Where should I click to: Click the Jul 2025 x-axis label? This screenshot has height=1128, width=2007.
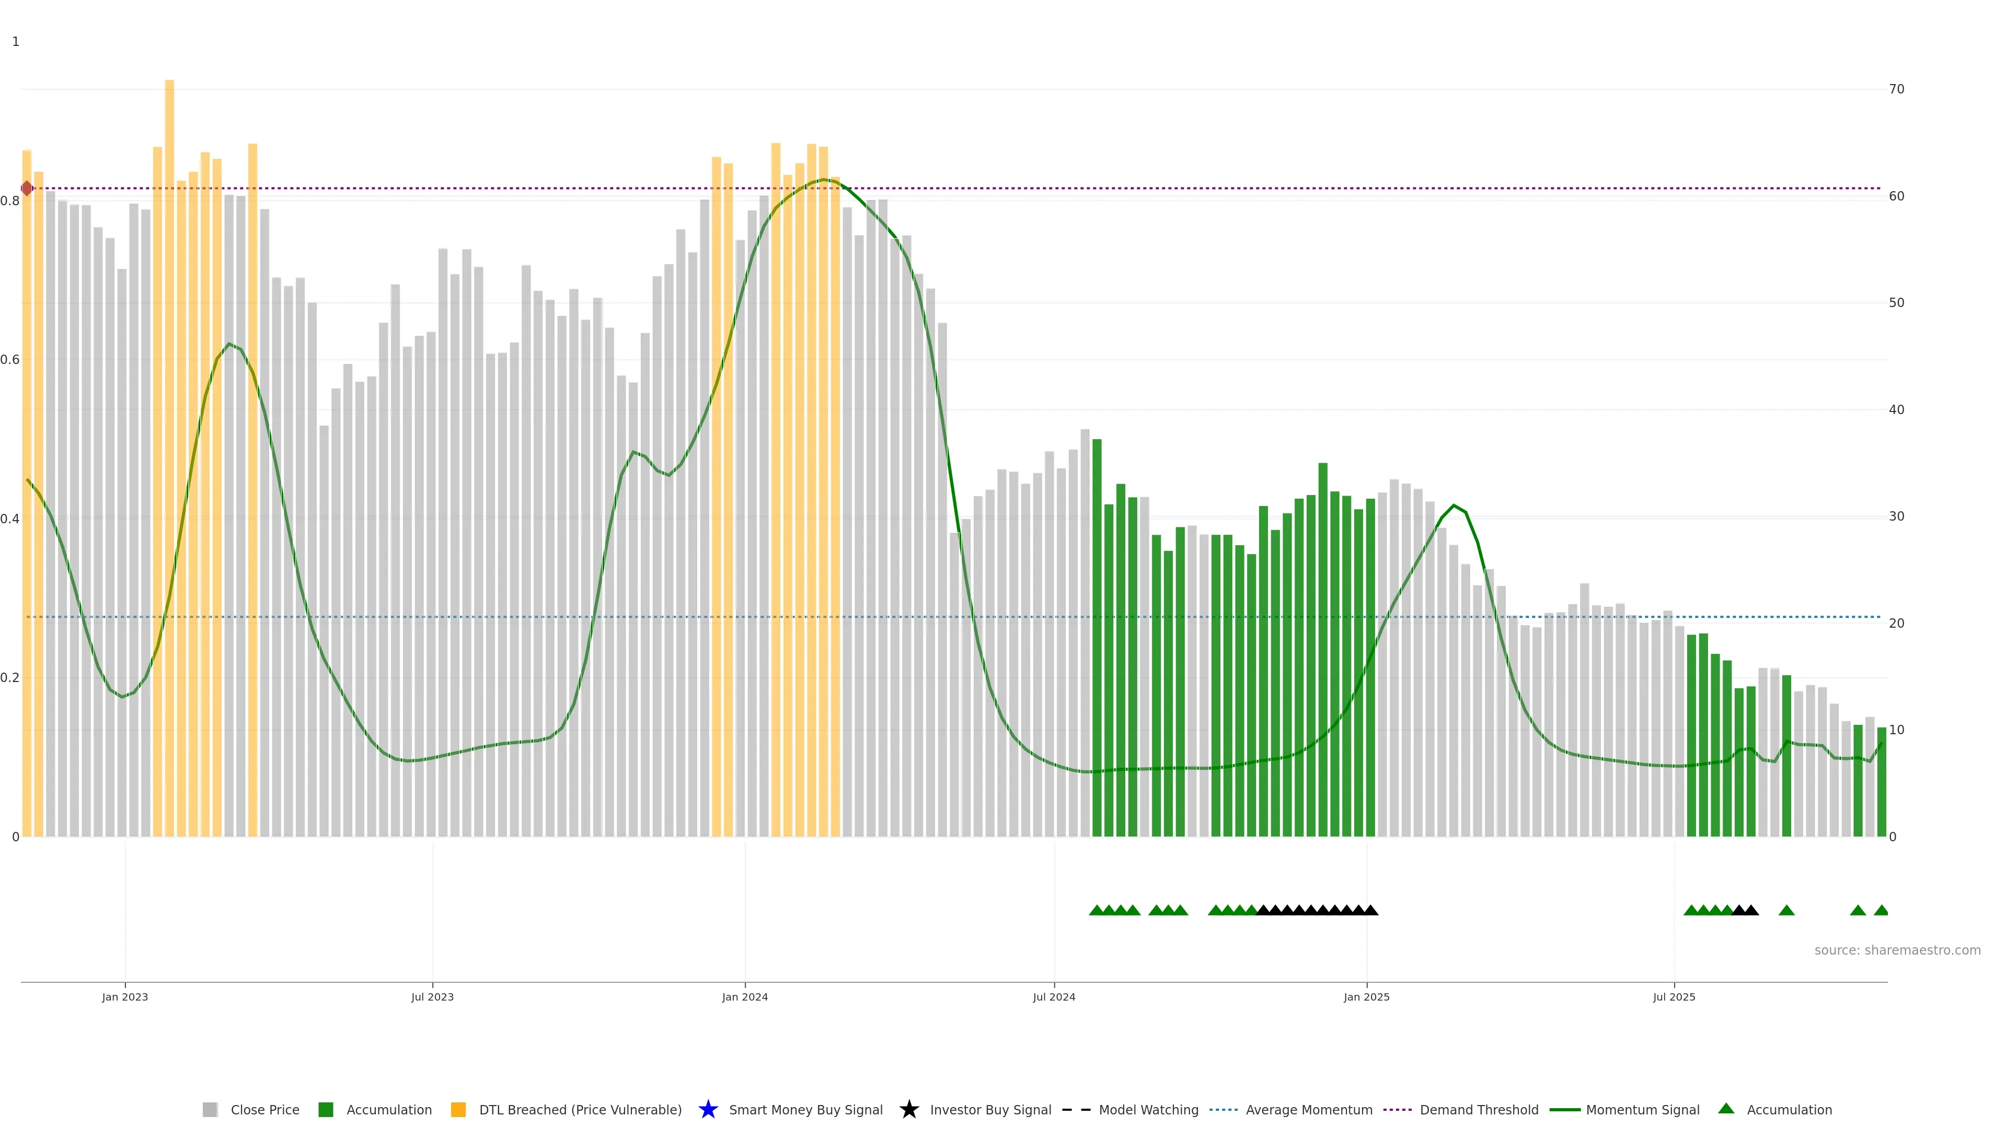[x=1674, y=996]
